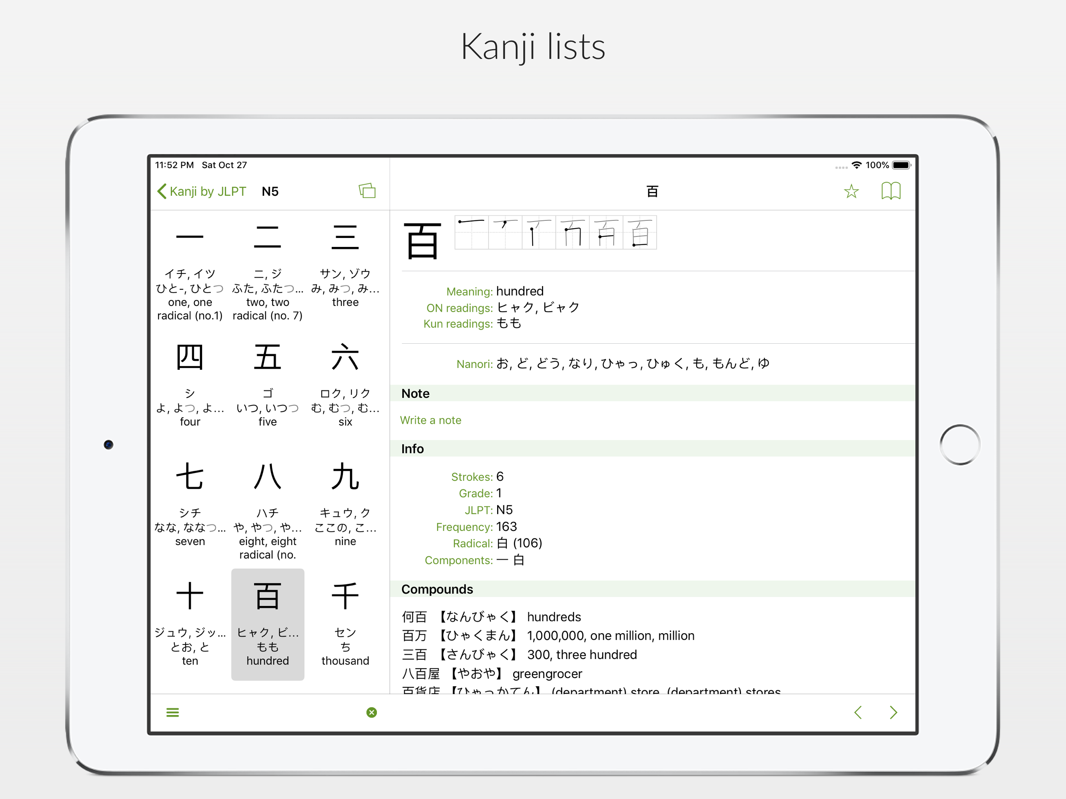Tap the flashcards stack icon
The height and width of the screenshot is (799, 1066).
tap(367, 191)
